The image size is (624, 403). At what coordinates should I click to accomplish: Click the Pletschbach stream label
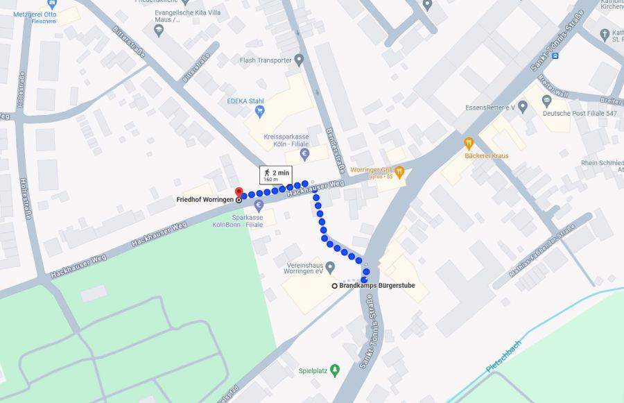504,357
